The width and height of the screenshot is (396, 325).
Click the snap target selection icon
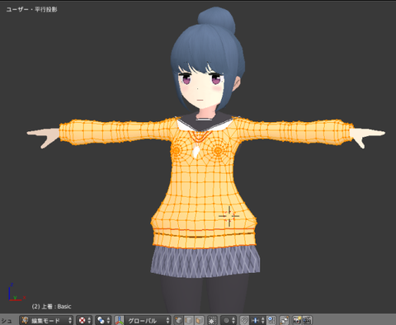click(x=271, y=320)
